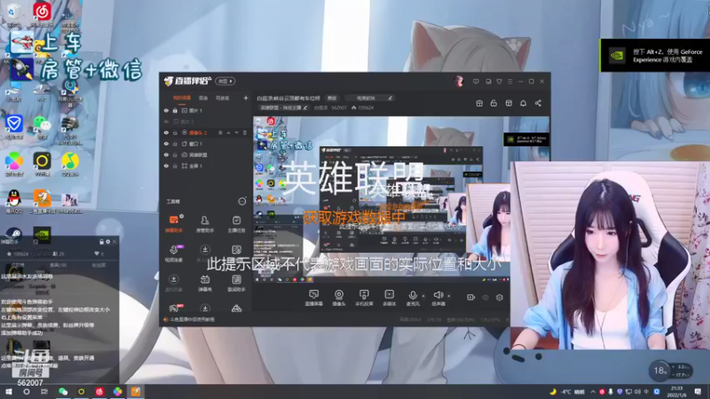Toggle visibility of 英雄联盟 layer

pyautogui.click(x=166, y=154)
